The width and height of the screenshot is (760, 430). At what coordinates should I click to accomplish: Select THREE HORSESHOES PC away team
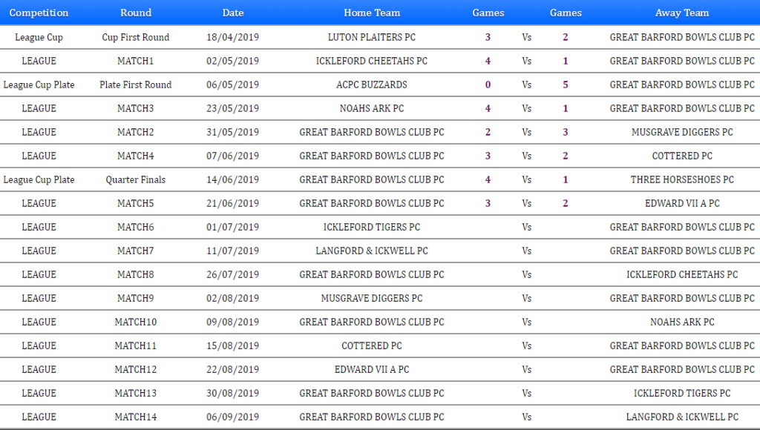(x=682, y=179)
